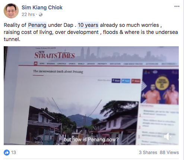Screen dimensions: 184x160
Task: Click the home icon in the news navbar
Action: point(36,63)
